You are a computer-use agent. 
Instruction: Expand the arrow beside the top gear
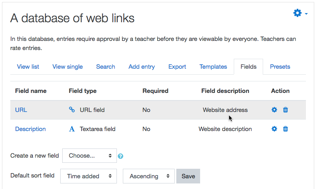306,14
